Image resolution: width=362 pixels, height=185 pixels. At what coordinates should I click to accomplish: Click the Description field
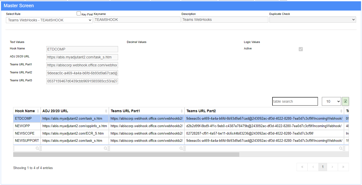[225, 20]
